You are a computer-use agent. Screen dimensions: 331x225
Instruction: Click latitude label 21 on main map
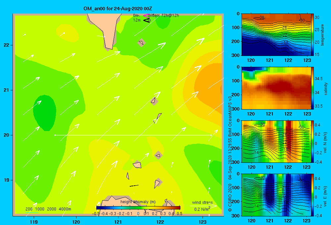coord(7,90)
